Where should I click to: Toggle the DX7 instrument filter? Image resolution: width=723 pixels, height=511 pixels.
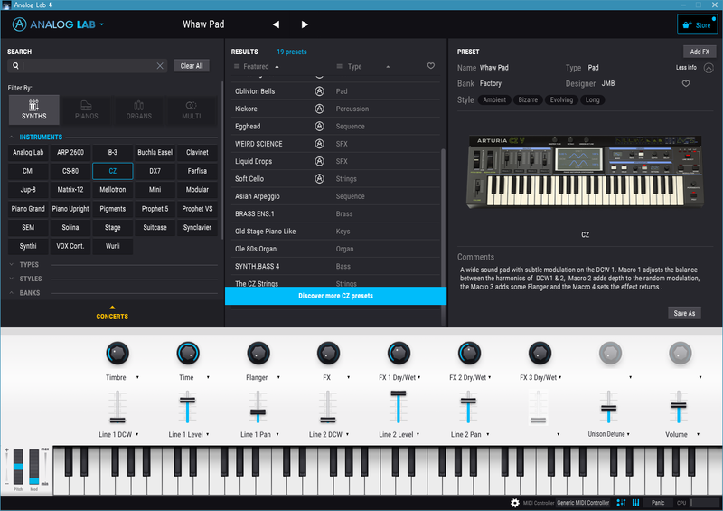tap(155, 171)
